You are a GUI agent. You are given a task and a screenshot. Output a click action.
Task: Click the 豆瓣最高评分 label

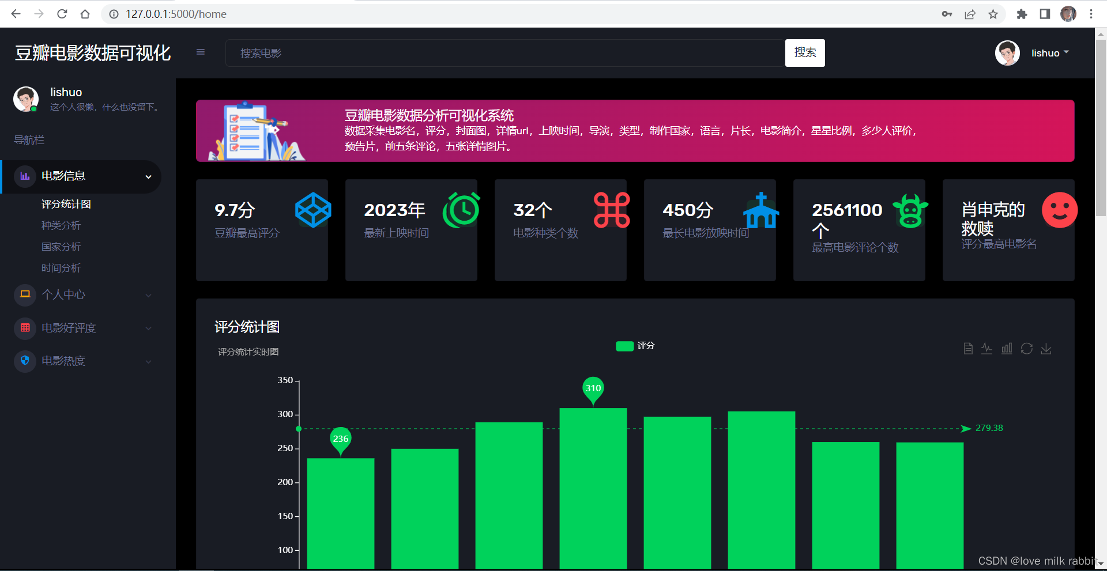pos(247,233)
